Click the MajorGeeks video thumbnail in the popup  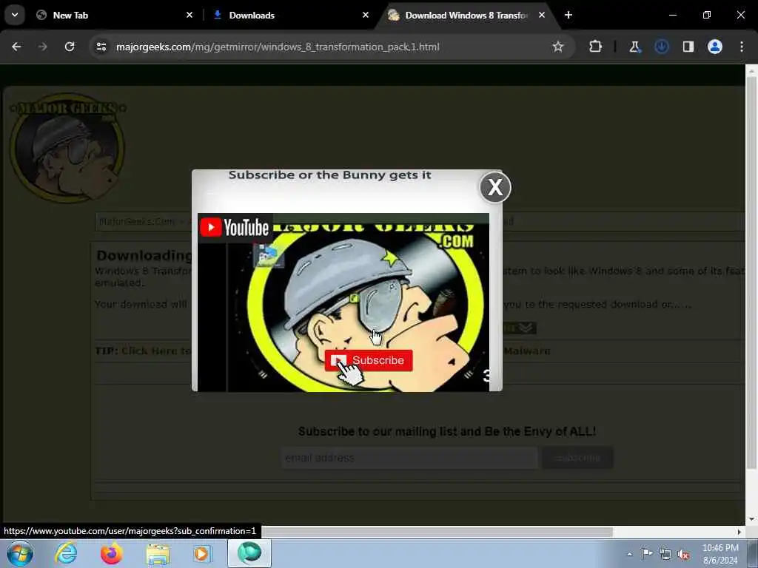(x=343, y=302)
